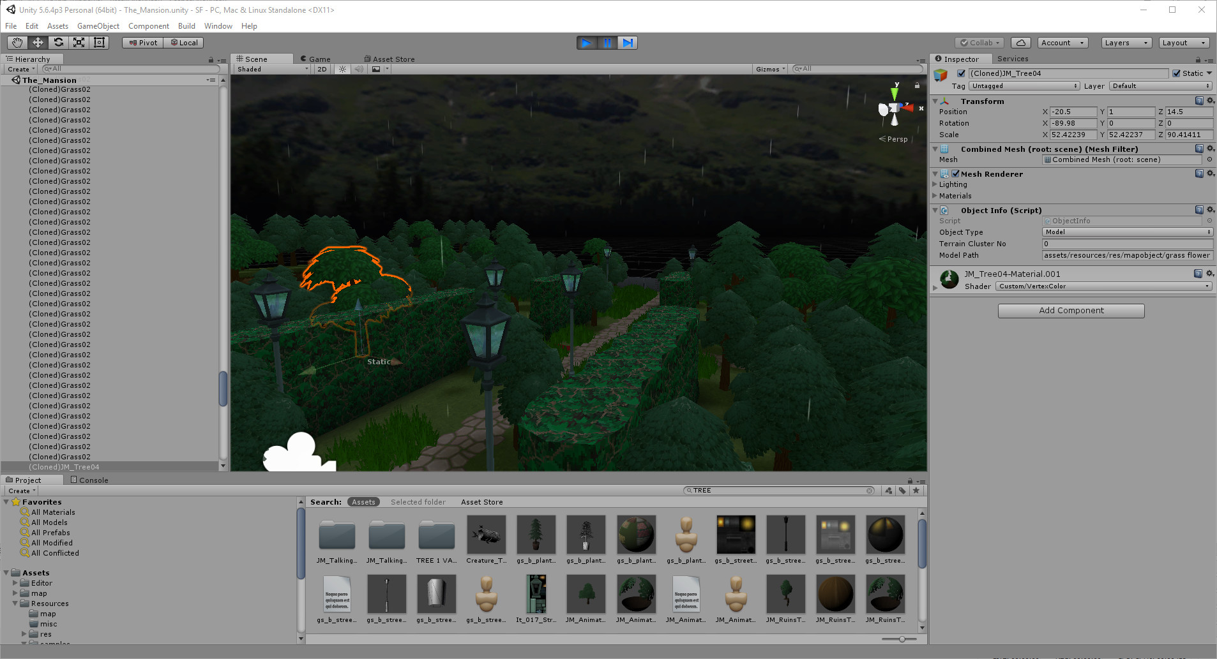The width and height of the screenshot is (1217, 659).
Task: Open the Shaded draw mode dropdown
Action: click(x=271, y=69)
